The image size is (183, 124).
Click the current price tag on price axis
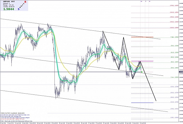pos(181,72)
